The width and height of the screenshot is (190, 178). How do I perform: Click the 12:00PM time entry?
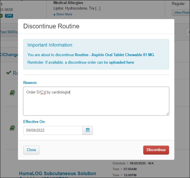click(x=130, y=175)
